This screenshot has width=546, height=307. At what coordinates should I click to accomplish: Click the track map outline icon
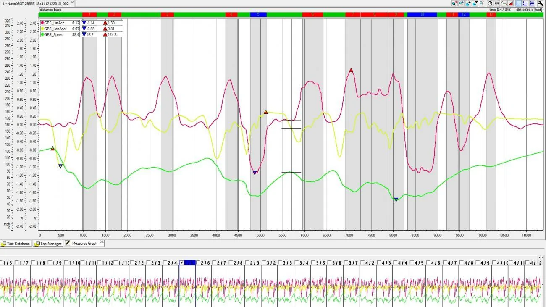click(504, 3)
